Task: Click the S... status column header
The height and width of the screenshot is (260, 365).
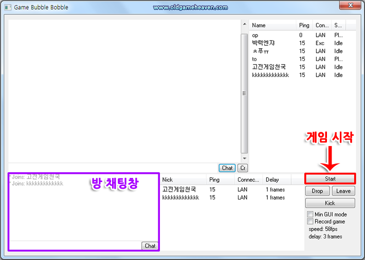Action: pyautogui.click(x=338, y=25)
